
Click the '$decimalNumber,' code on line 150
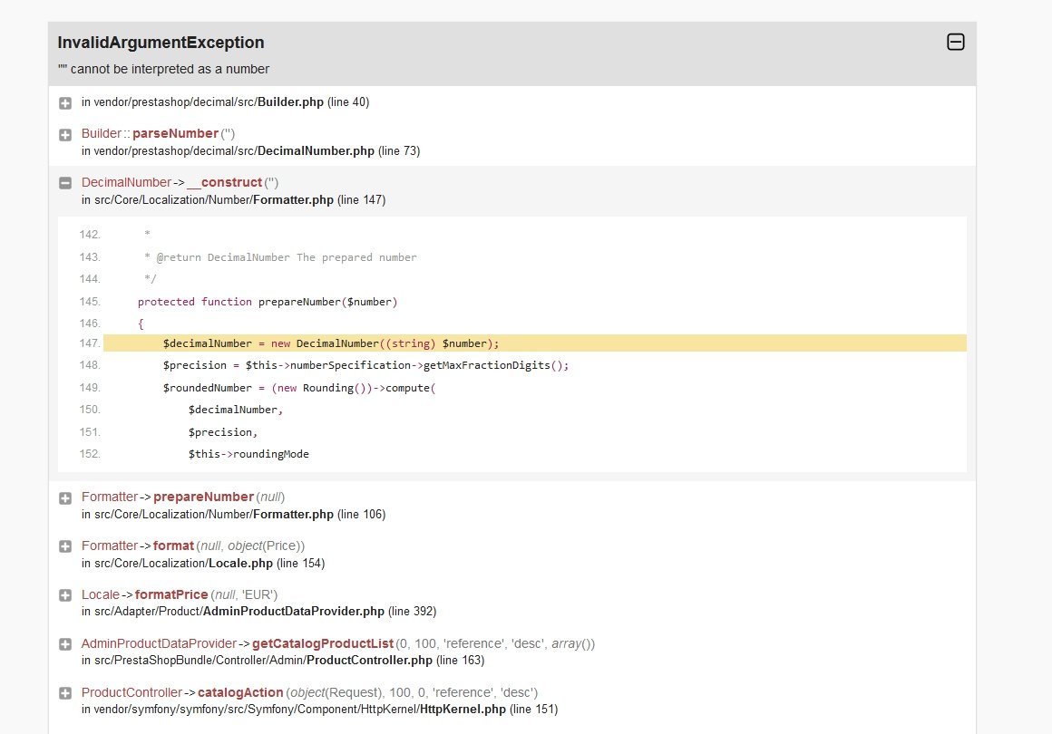click(236, 410)
